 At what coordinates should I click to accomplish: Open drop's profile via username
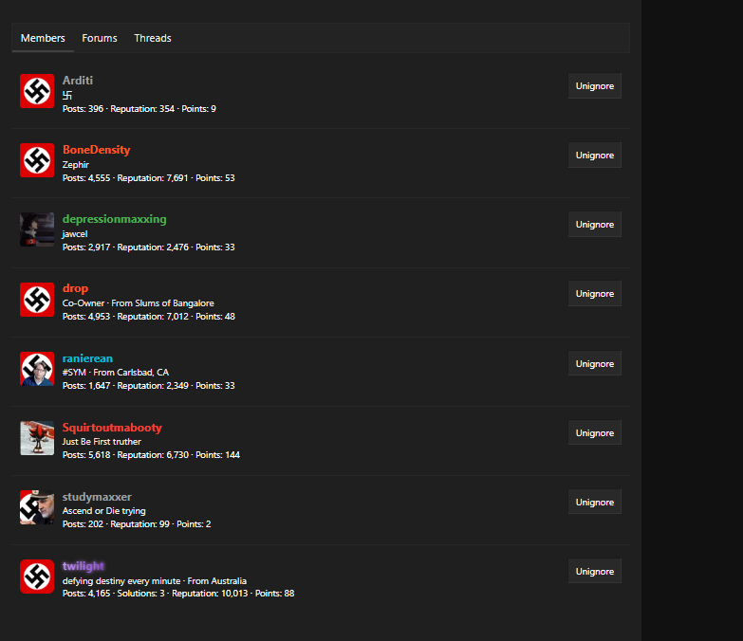(75, 288)
